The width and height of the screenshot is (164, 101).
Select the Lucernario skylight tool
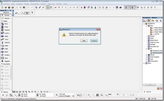(6, 33)
